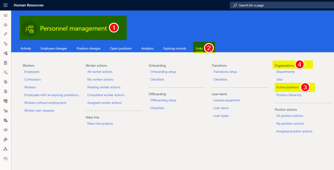The image size is (334, 170).
Task: Open Checklists link under Transitions
Action: (x=220, y=79)
